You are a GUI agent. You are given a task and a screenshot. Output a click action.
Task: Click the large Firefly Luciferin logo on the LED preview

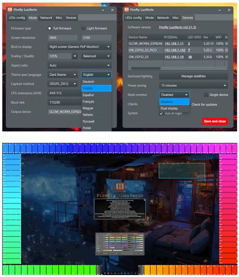point(120,187)
